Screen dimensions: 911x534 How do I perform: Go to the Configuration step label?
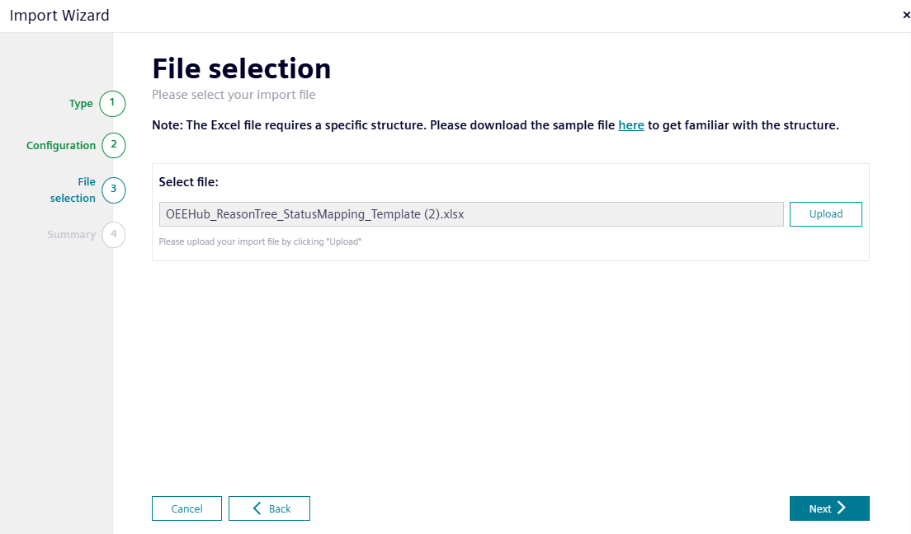click(61, 146)
